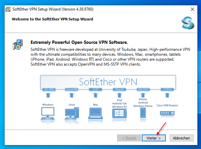Viewport: 201px width, 149px height.
Task: Click the Weiter > button
Action: click(154, 138)
